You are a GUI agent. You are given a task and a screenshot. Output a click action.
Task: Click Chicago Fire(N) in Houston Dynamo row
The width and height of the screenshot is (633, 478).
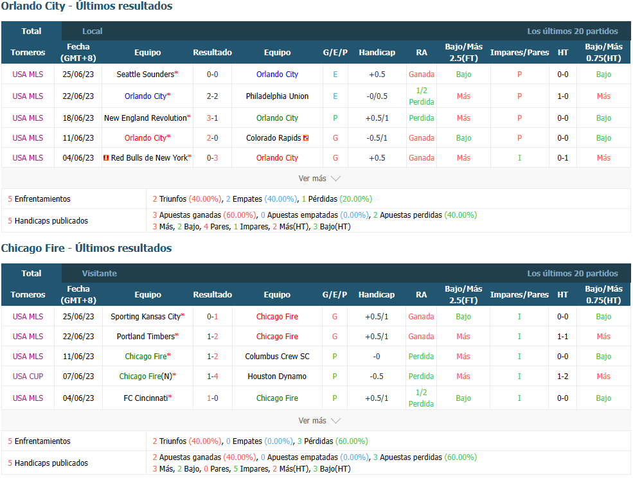146,376
